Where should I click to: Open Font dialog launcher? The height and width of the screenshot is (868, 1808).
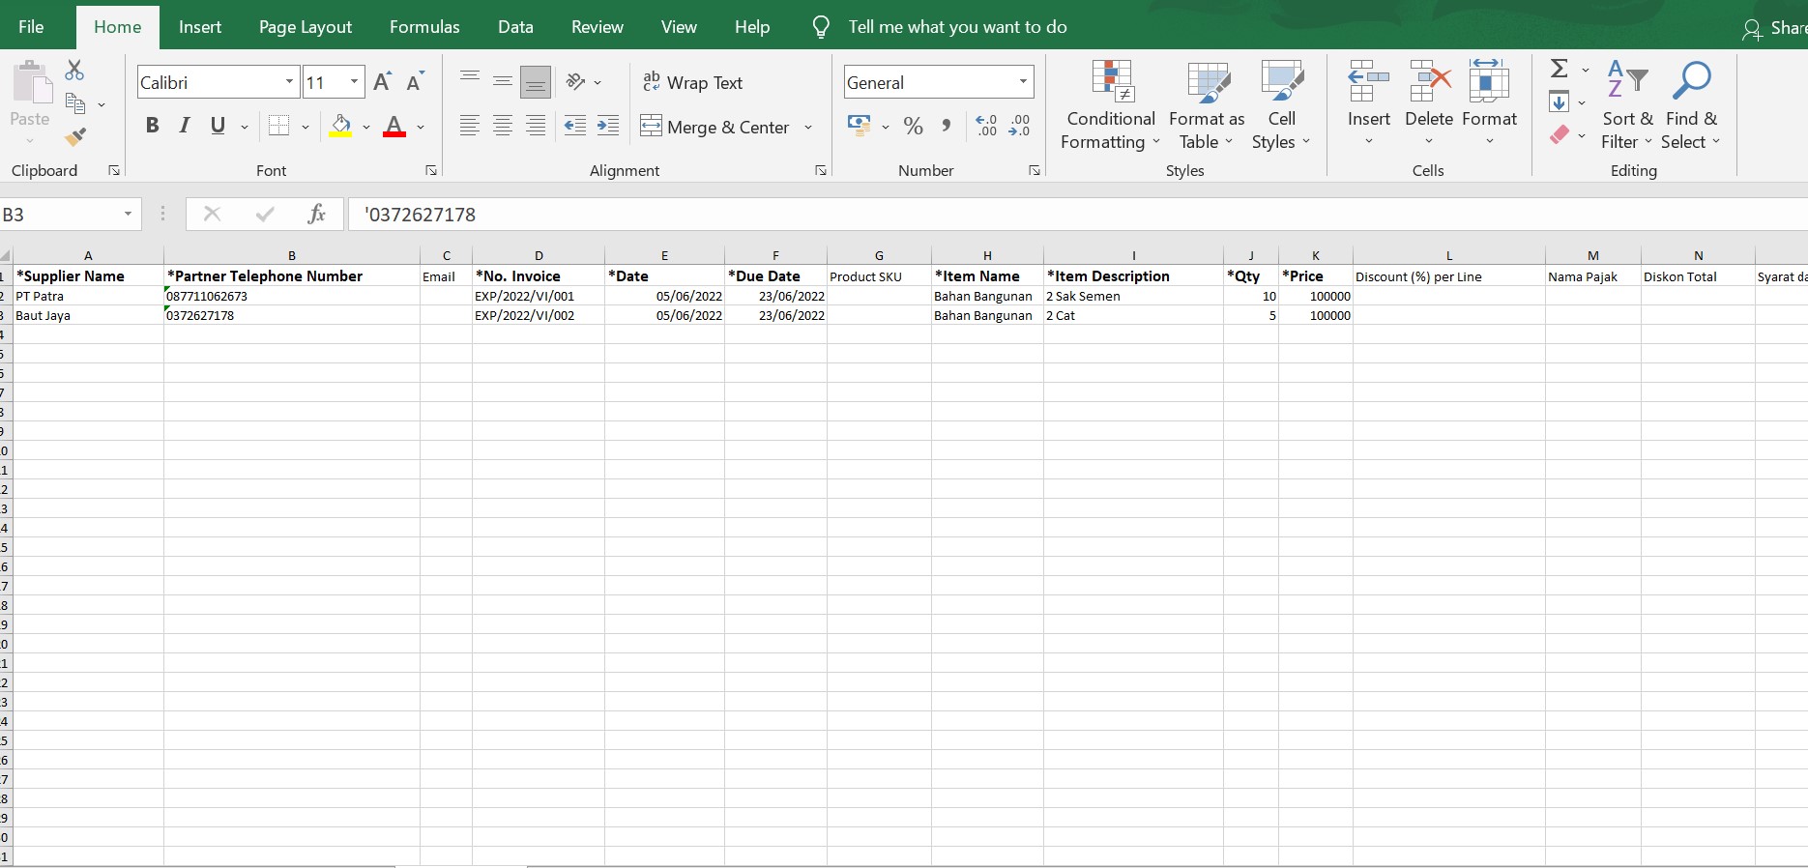click(431, 171)
